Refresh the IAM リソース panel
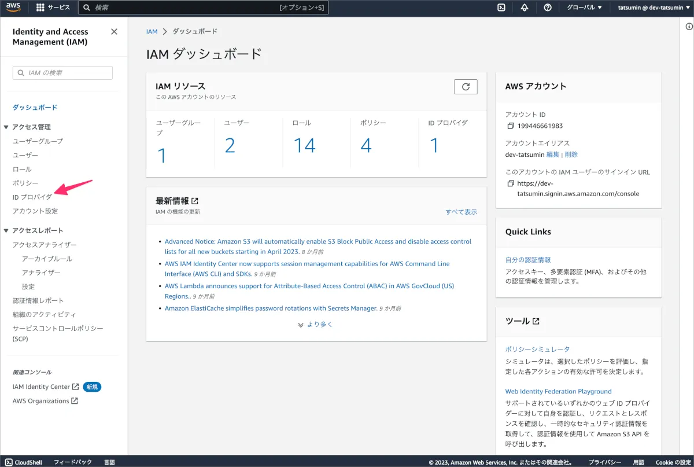Image resolution: width=694 pixels, height=467 pixels. 466,87
